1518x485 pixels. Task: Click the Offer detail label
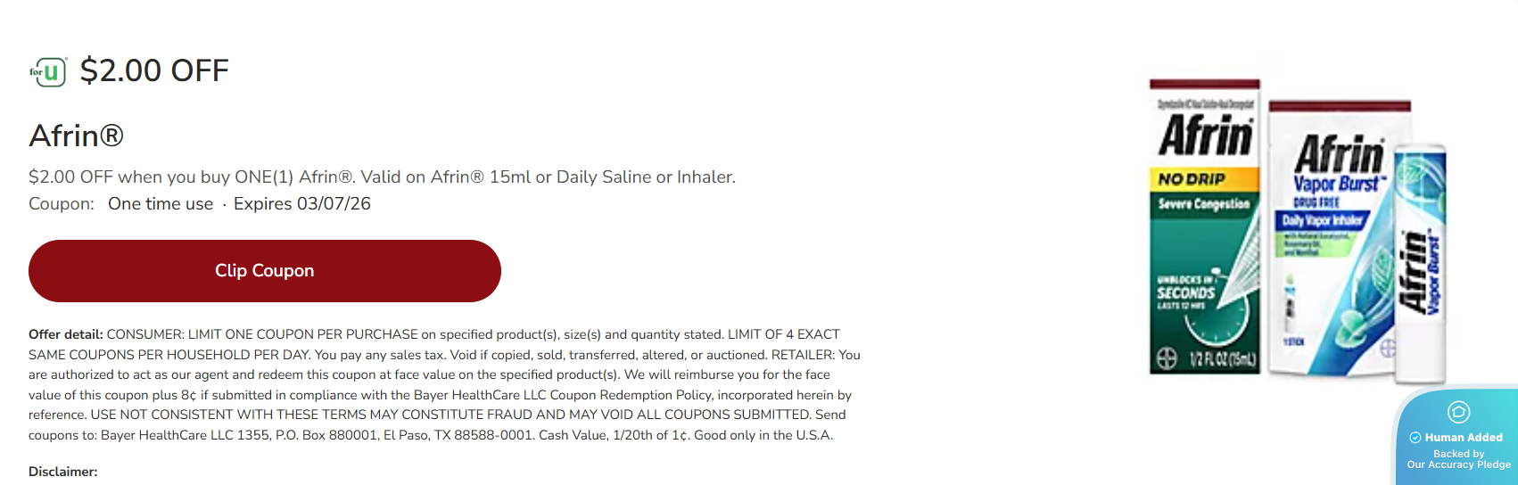pyautogui.click(x=66, y=334)
